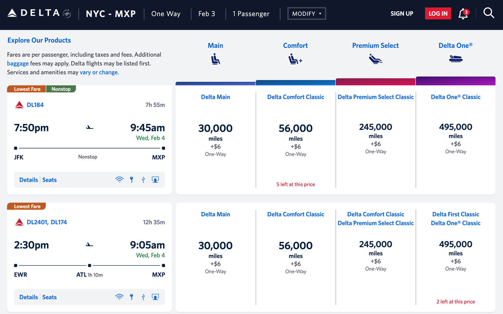
Task: Click 'One Way' in the trip summary bar
Action: tap(166, 13)
